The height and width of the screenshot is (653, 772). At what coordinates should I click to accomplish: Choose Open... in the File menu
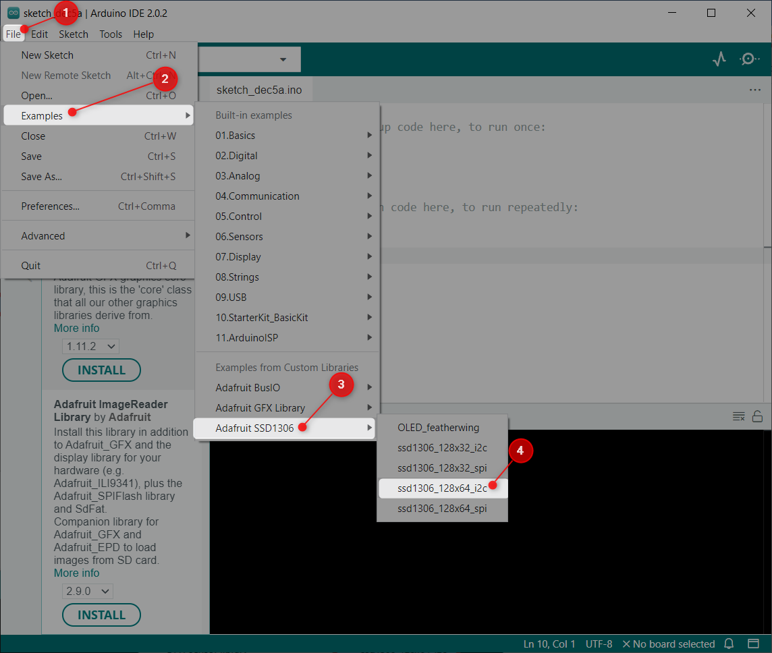[x=99, y=96]
